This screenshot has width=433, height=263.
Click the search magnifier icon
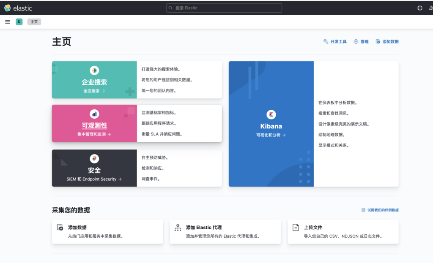[x=170, y=8]
